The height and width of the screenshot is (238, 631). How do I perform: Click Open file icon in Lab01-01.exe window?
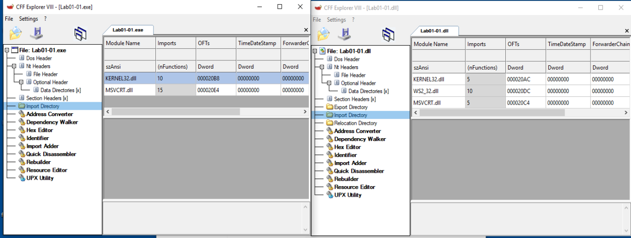pos(15,34)
